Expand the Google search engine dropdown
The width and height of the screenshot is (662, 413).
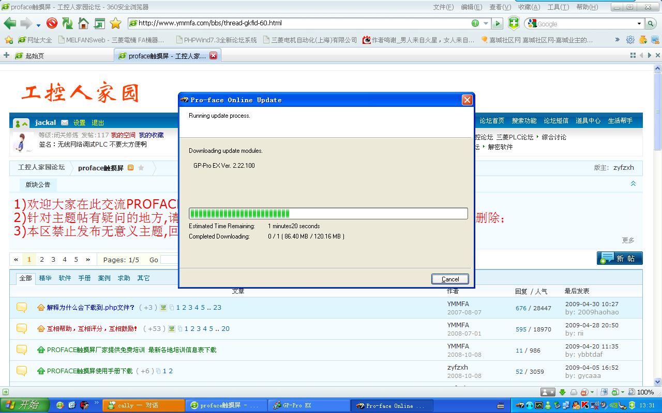point(639,24)
